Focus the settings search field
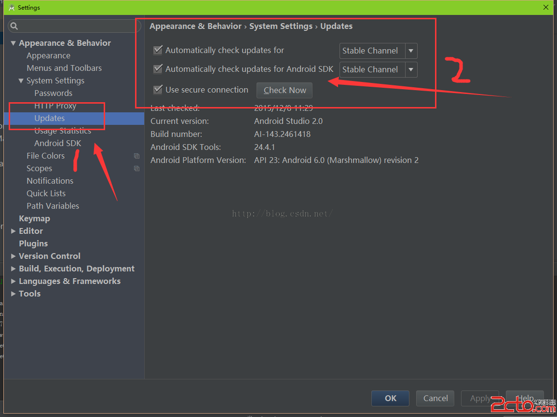The width and height of the screenshot is (557, 417). pos(75,26)
